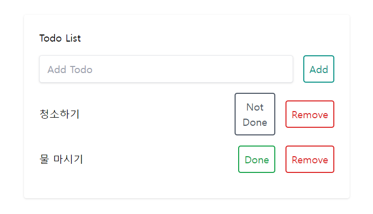Remove the 물 마시기 todo item
This screenshot has height=214, width=373.
tap(310, 159)
